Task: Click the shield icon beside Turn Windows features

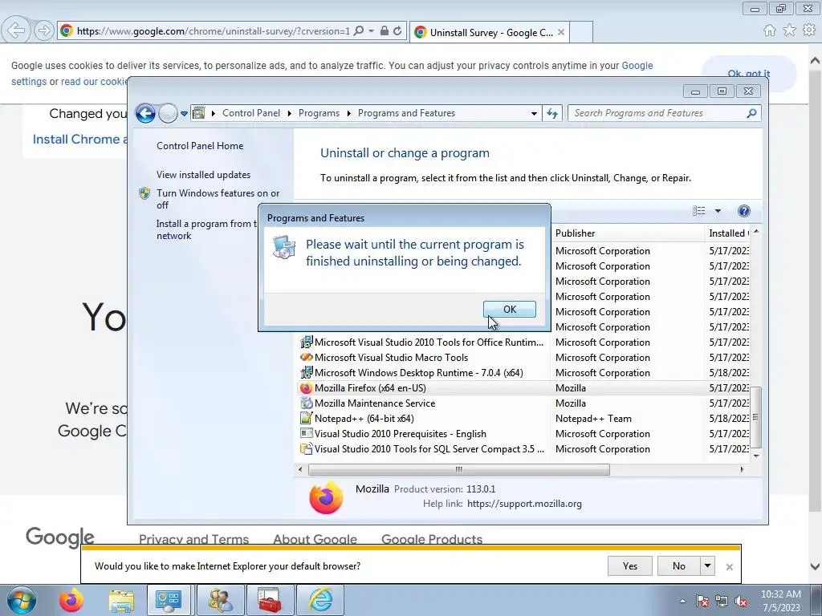Action: click(144, 193)
